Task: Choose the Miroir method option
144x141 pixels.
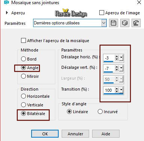Action: [x=23, y=76]
